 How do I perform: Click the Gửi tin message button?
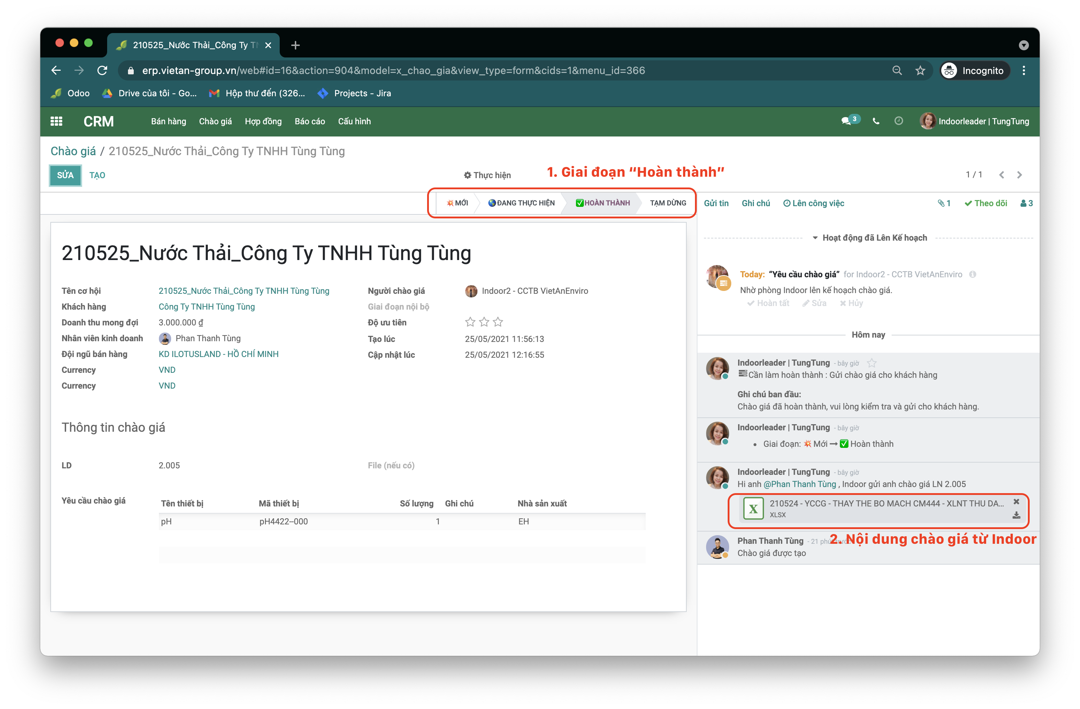[x=716, y=203]
